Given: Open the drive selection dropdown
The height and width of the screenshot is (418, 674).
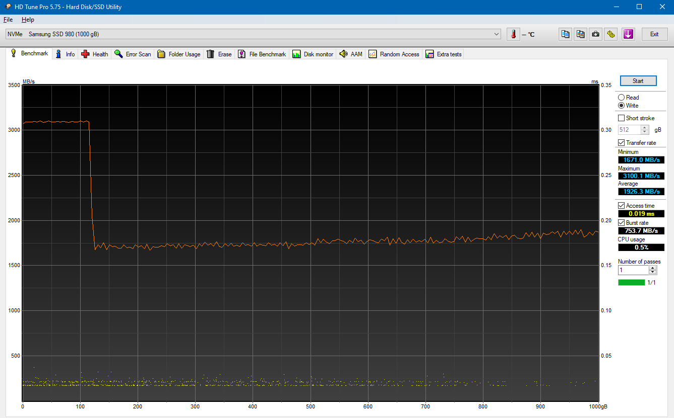Looking at the screenshot, I should [x=497, y=34].
